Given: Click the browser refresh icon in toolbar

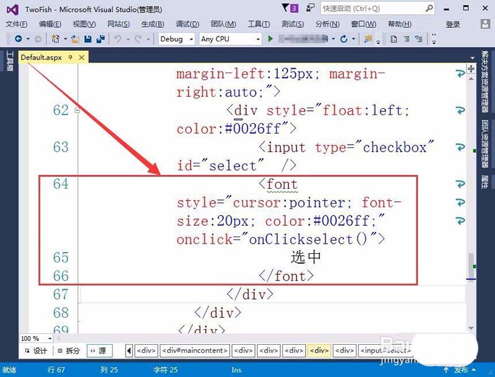Looking at the screenshot, I should pos(343,38).
